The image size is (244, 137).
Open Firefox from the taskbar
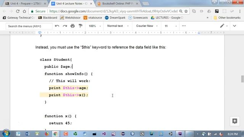pyautogui.click(x=47, y=134)
